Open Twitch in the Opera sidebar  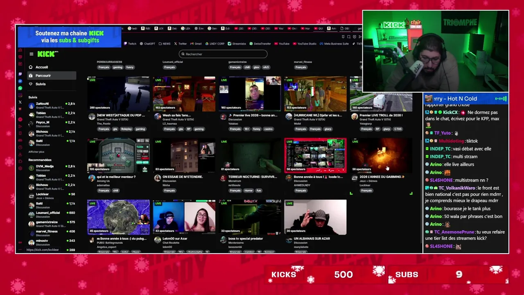point(20,74)
